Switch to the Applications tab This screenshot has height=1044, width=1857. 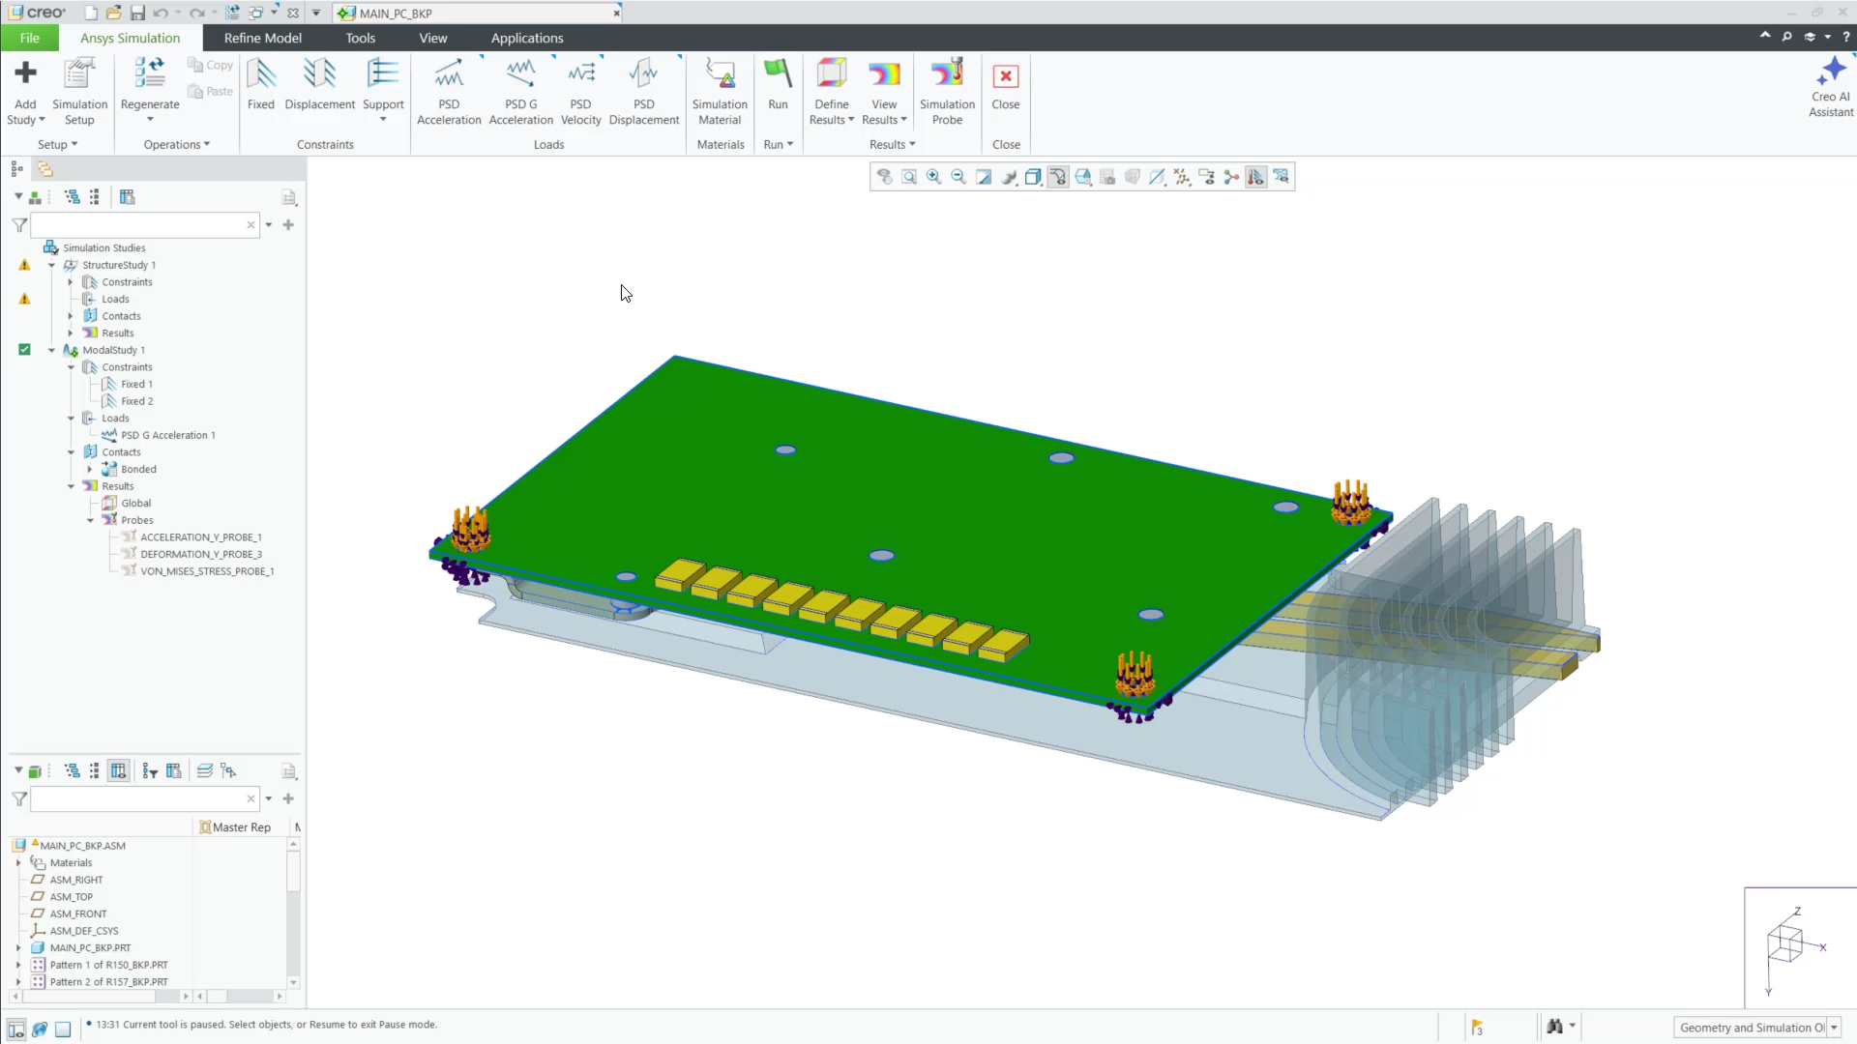coord(527,38)
